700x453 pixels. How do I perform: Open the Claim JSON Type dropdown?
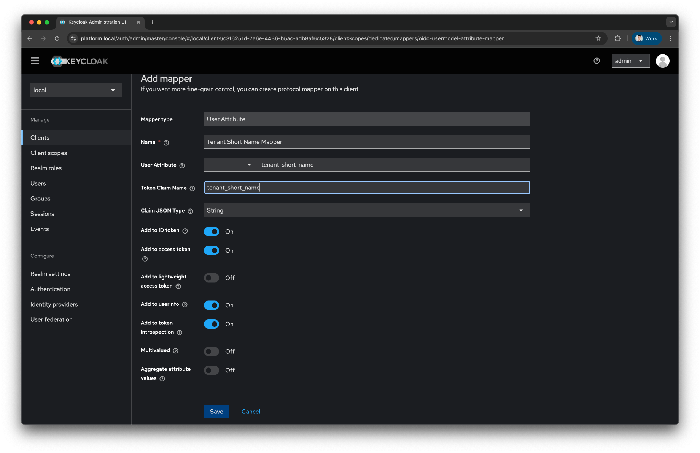(x=521, y=210)
